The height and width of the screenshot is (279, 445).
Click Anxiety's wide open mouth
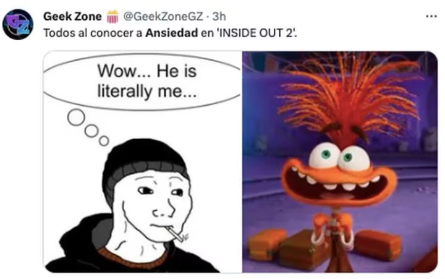337,186
